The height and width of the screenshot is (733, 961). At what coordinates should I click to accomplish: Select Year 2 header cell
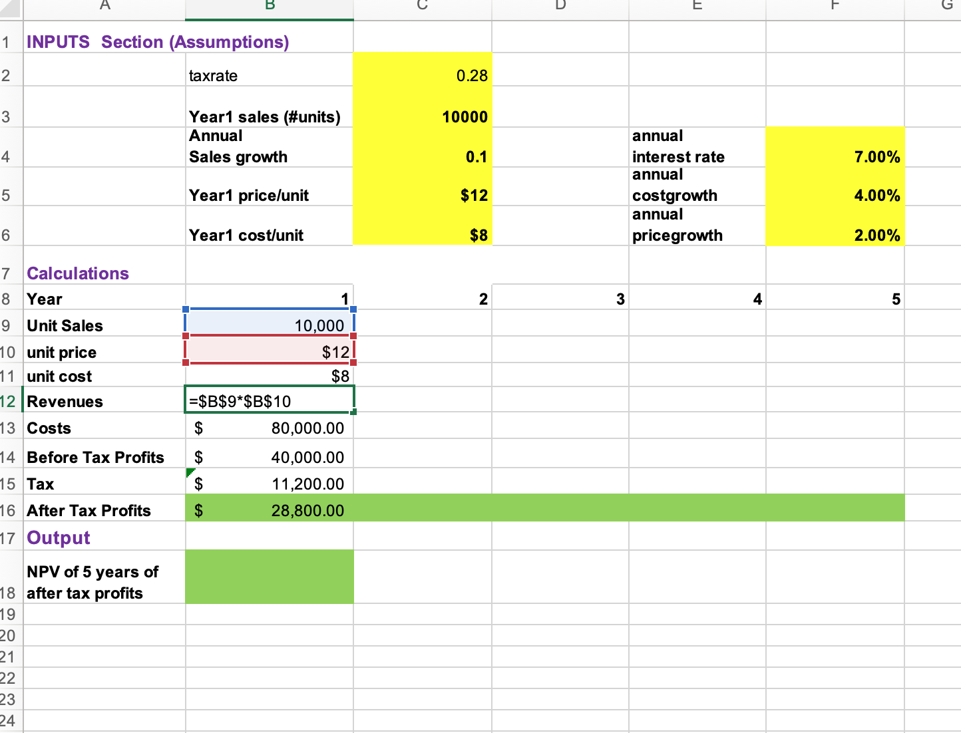click(423, 297)
